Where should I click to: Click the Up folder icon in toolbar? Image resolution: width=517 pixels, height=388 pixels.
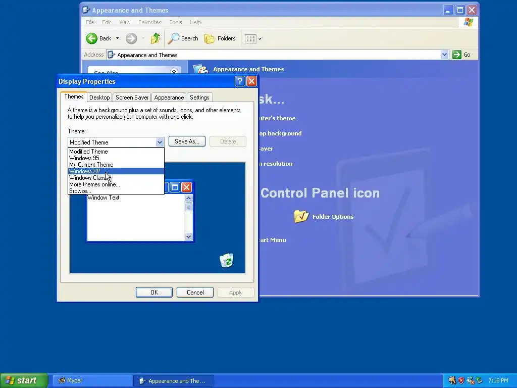click(x=156, y=38)
